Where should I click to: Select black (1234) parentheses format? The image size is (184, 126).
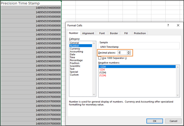point(137,72)
